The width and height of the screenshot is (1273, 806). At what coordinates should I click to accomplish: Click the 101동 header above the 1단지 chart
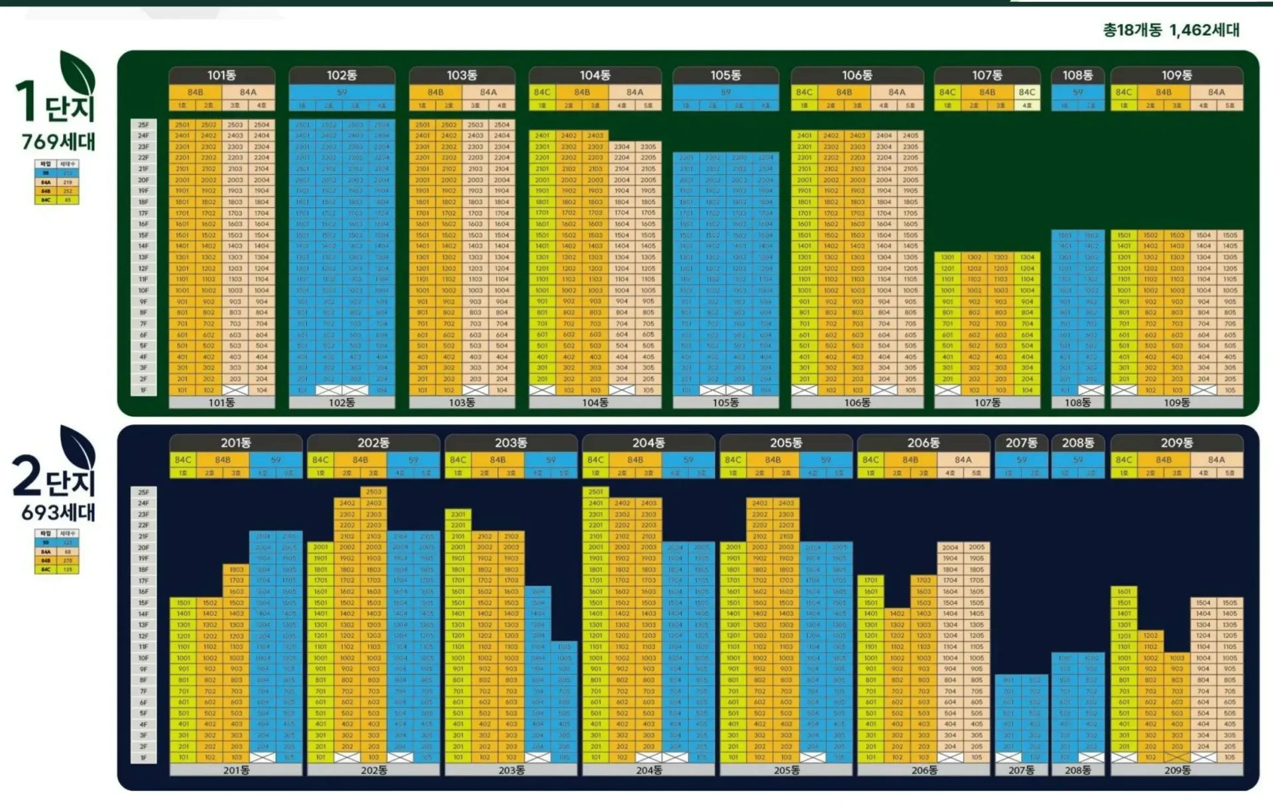(x=221, y=75)
